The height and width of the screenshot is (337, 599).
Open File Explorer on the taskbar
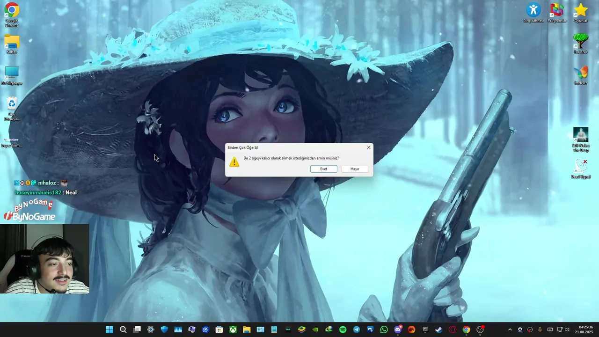pyautogui.click(x=247, y=330)
